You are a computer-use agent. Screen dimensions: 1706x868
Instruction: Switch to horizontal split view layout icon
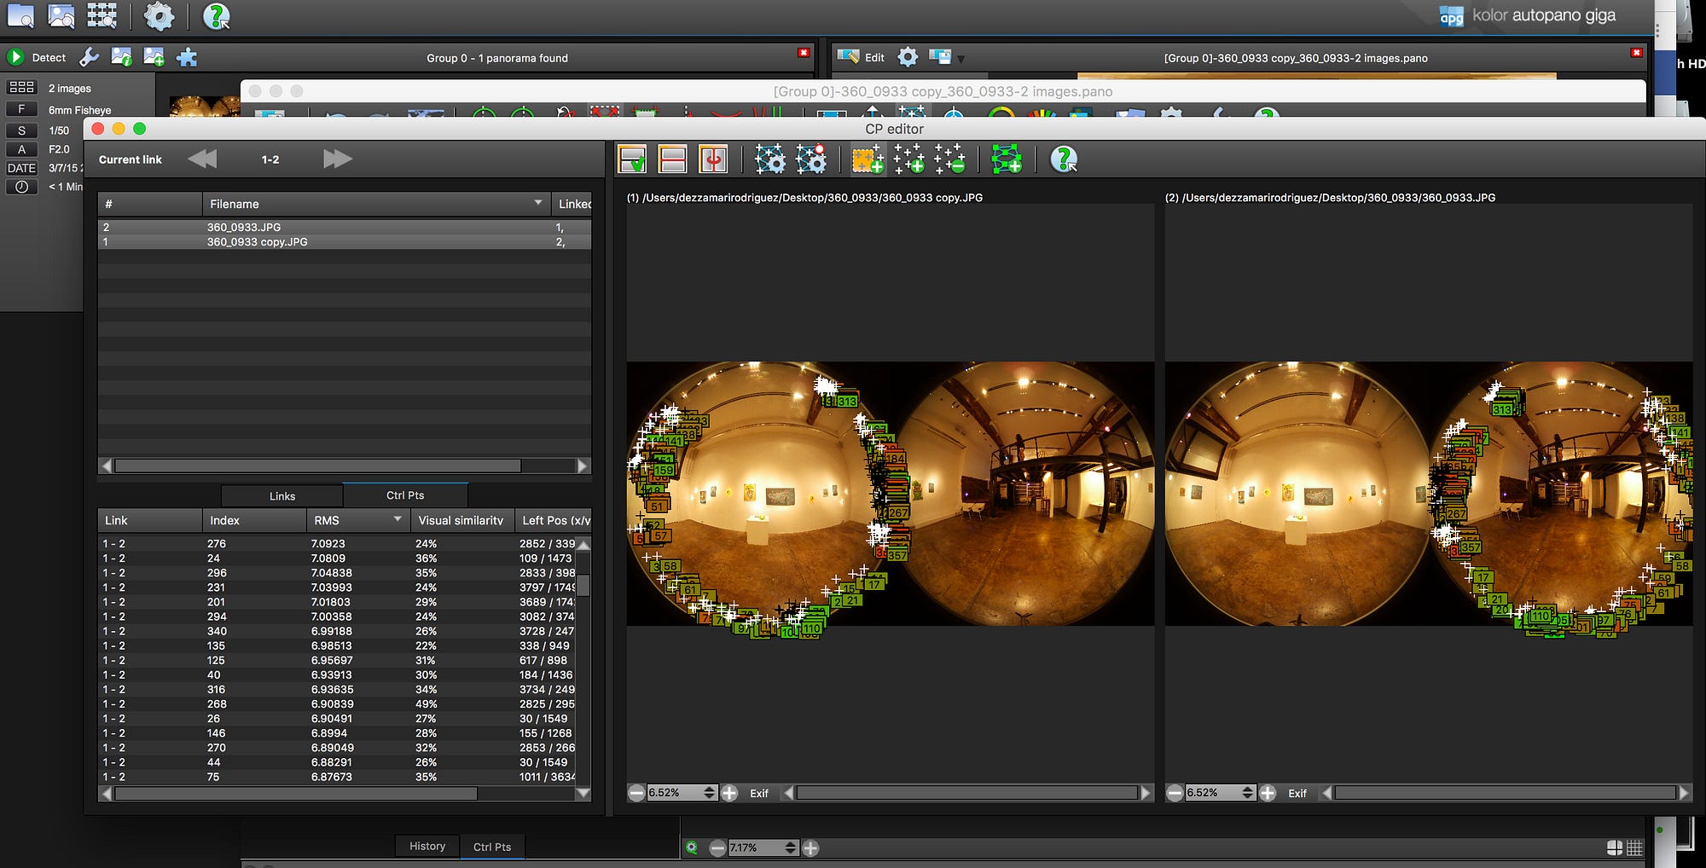point(672,159)
